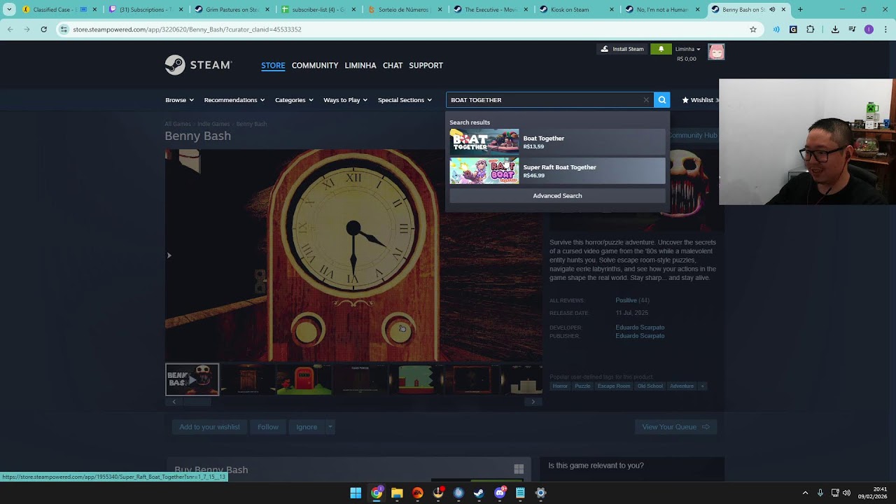Screen dimensions: 896x504
Task: Reload the page in Chrome
Action: 43,29
